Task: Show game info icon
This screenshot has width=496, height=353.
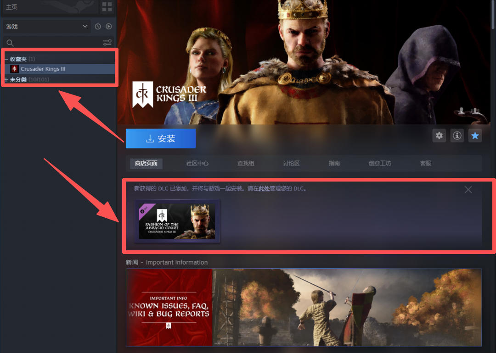Action: click(457, 136)
